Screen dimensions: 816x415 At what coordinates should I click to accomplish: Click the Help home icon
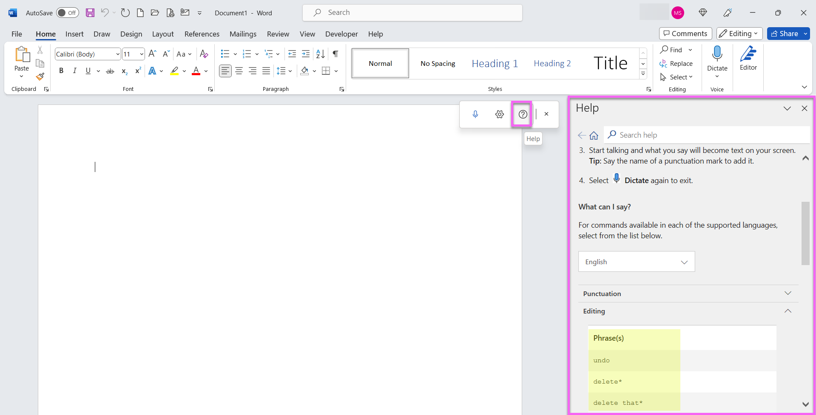click(x=594, y=135)
